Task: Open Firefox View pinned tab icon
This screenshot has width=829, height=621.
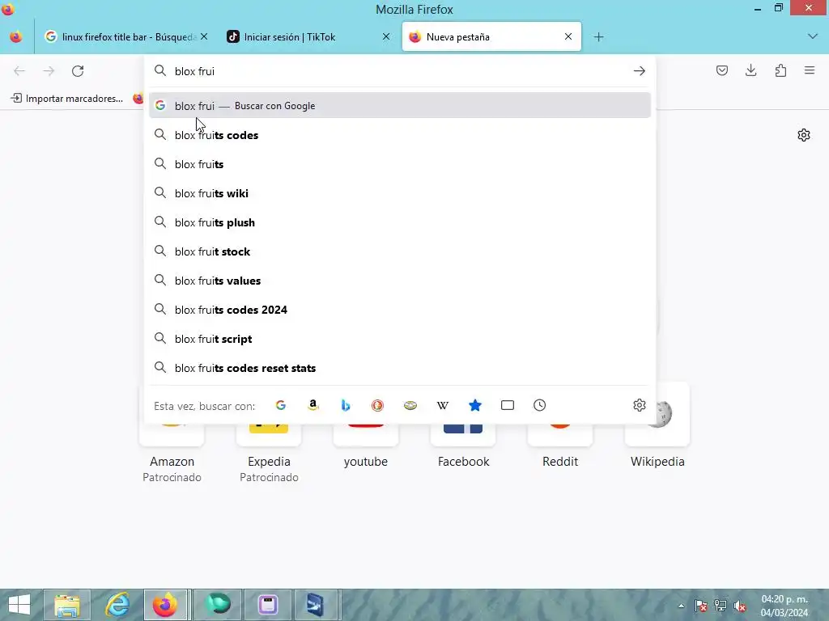Action: (x=16, y=37)
